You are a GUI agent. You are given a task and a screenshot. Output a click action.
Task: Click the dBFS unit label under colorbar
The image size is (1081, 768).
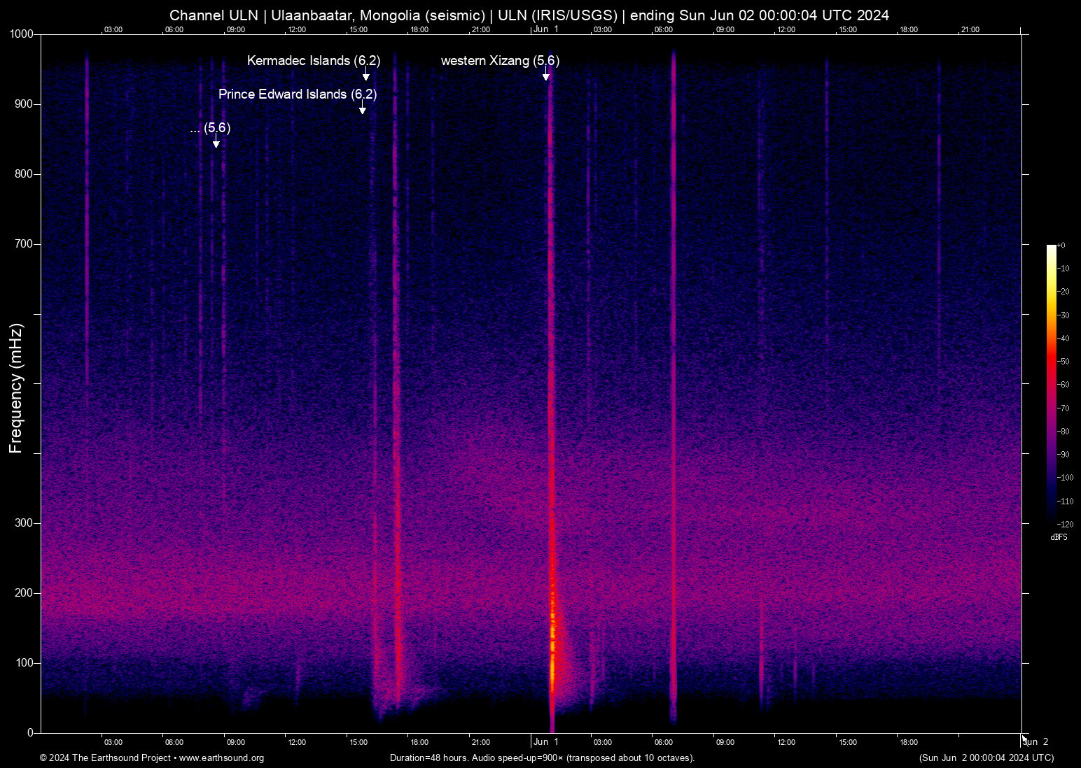click(x=1059, y=537)
